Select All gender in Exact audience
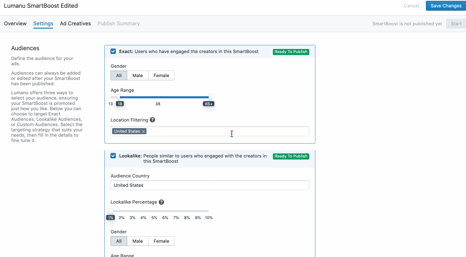The image size is (466, 257). coord(119,75)
